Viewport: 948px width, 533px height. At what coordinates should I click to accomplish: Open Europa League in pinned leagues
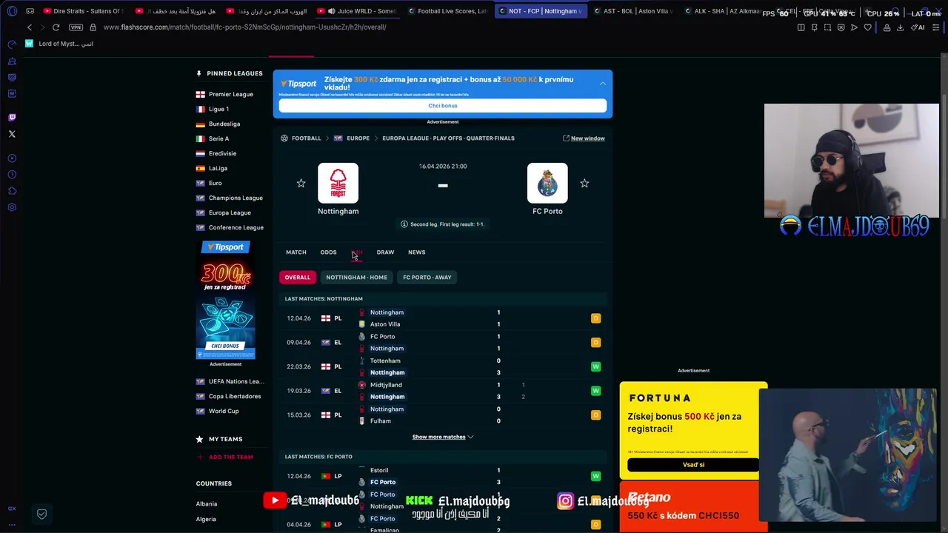pos(230,212)
